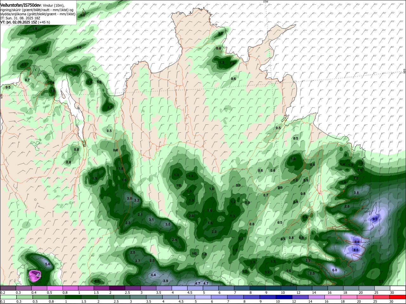Click the N99 label on the right edge

404,71
